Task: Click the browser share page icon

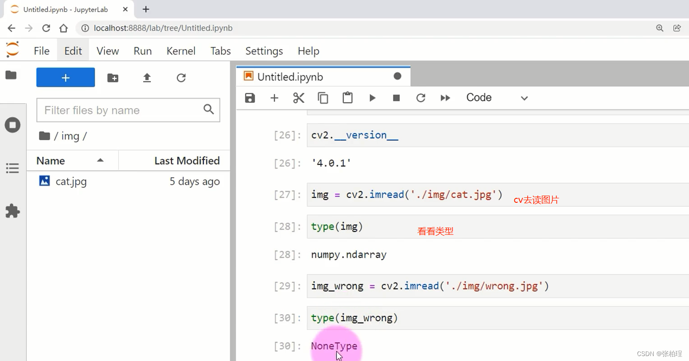Action: pyautogui.click(x=677, y=28)
